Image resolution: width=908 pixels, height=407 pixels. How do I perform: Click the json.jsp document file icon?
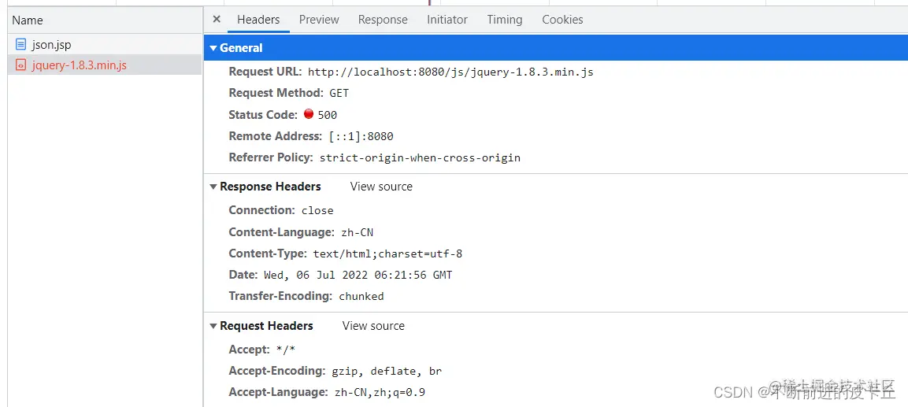pos(20,45)
